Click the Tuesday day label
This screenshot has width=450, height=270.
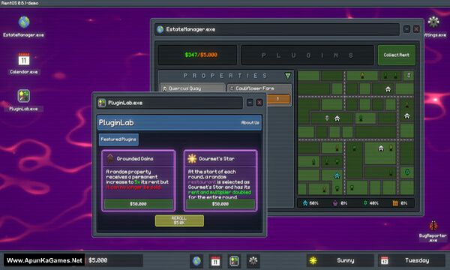417,260
